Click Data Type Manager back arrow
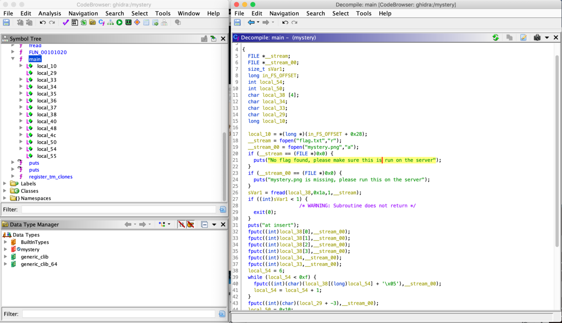 point(127,225)
